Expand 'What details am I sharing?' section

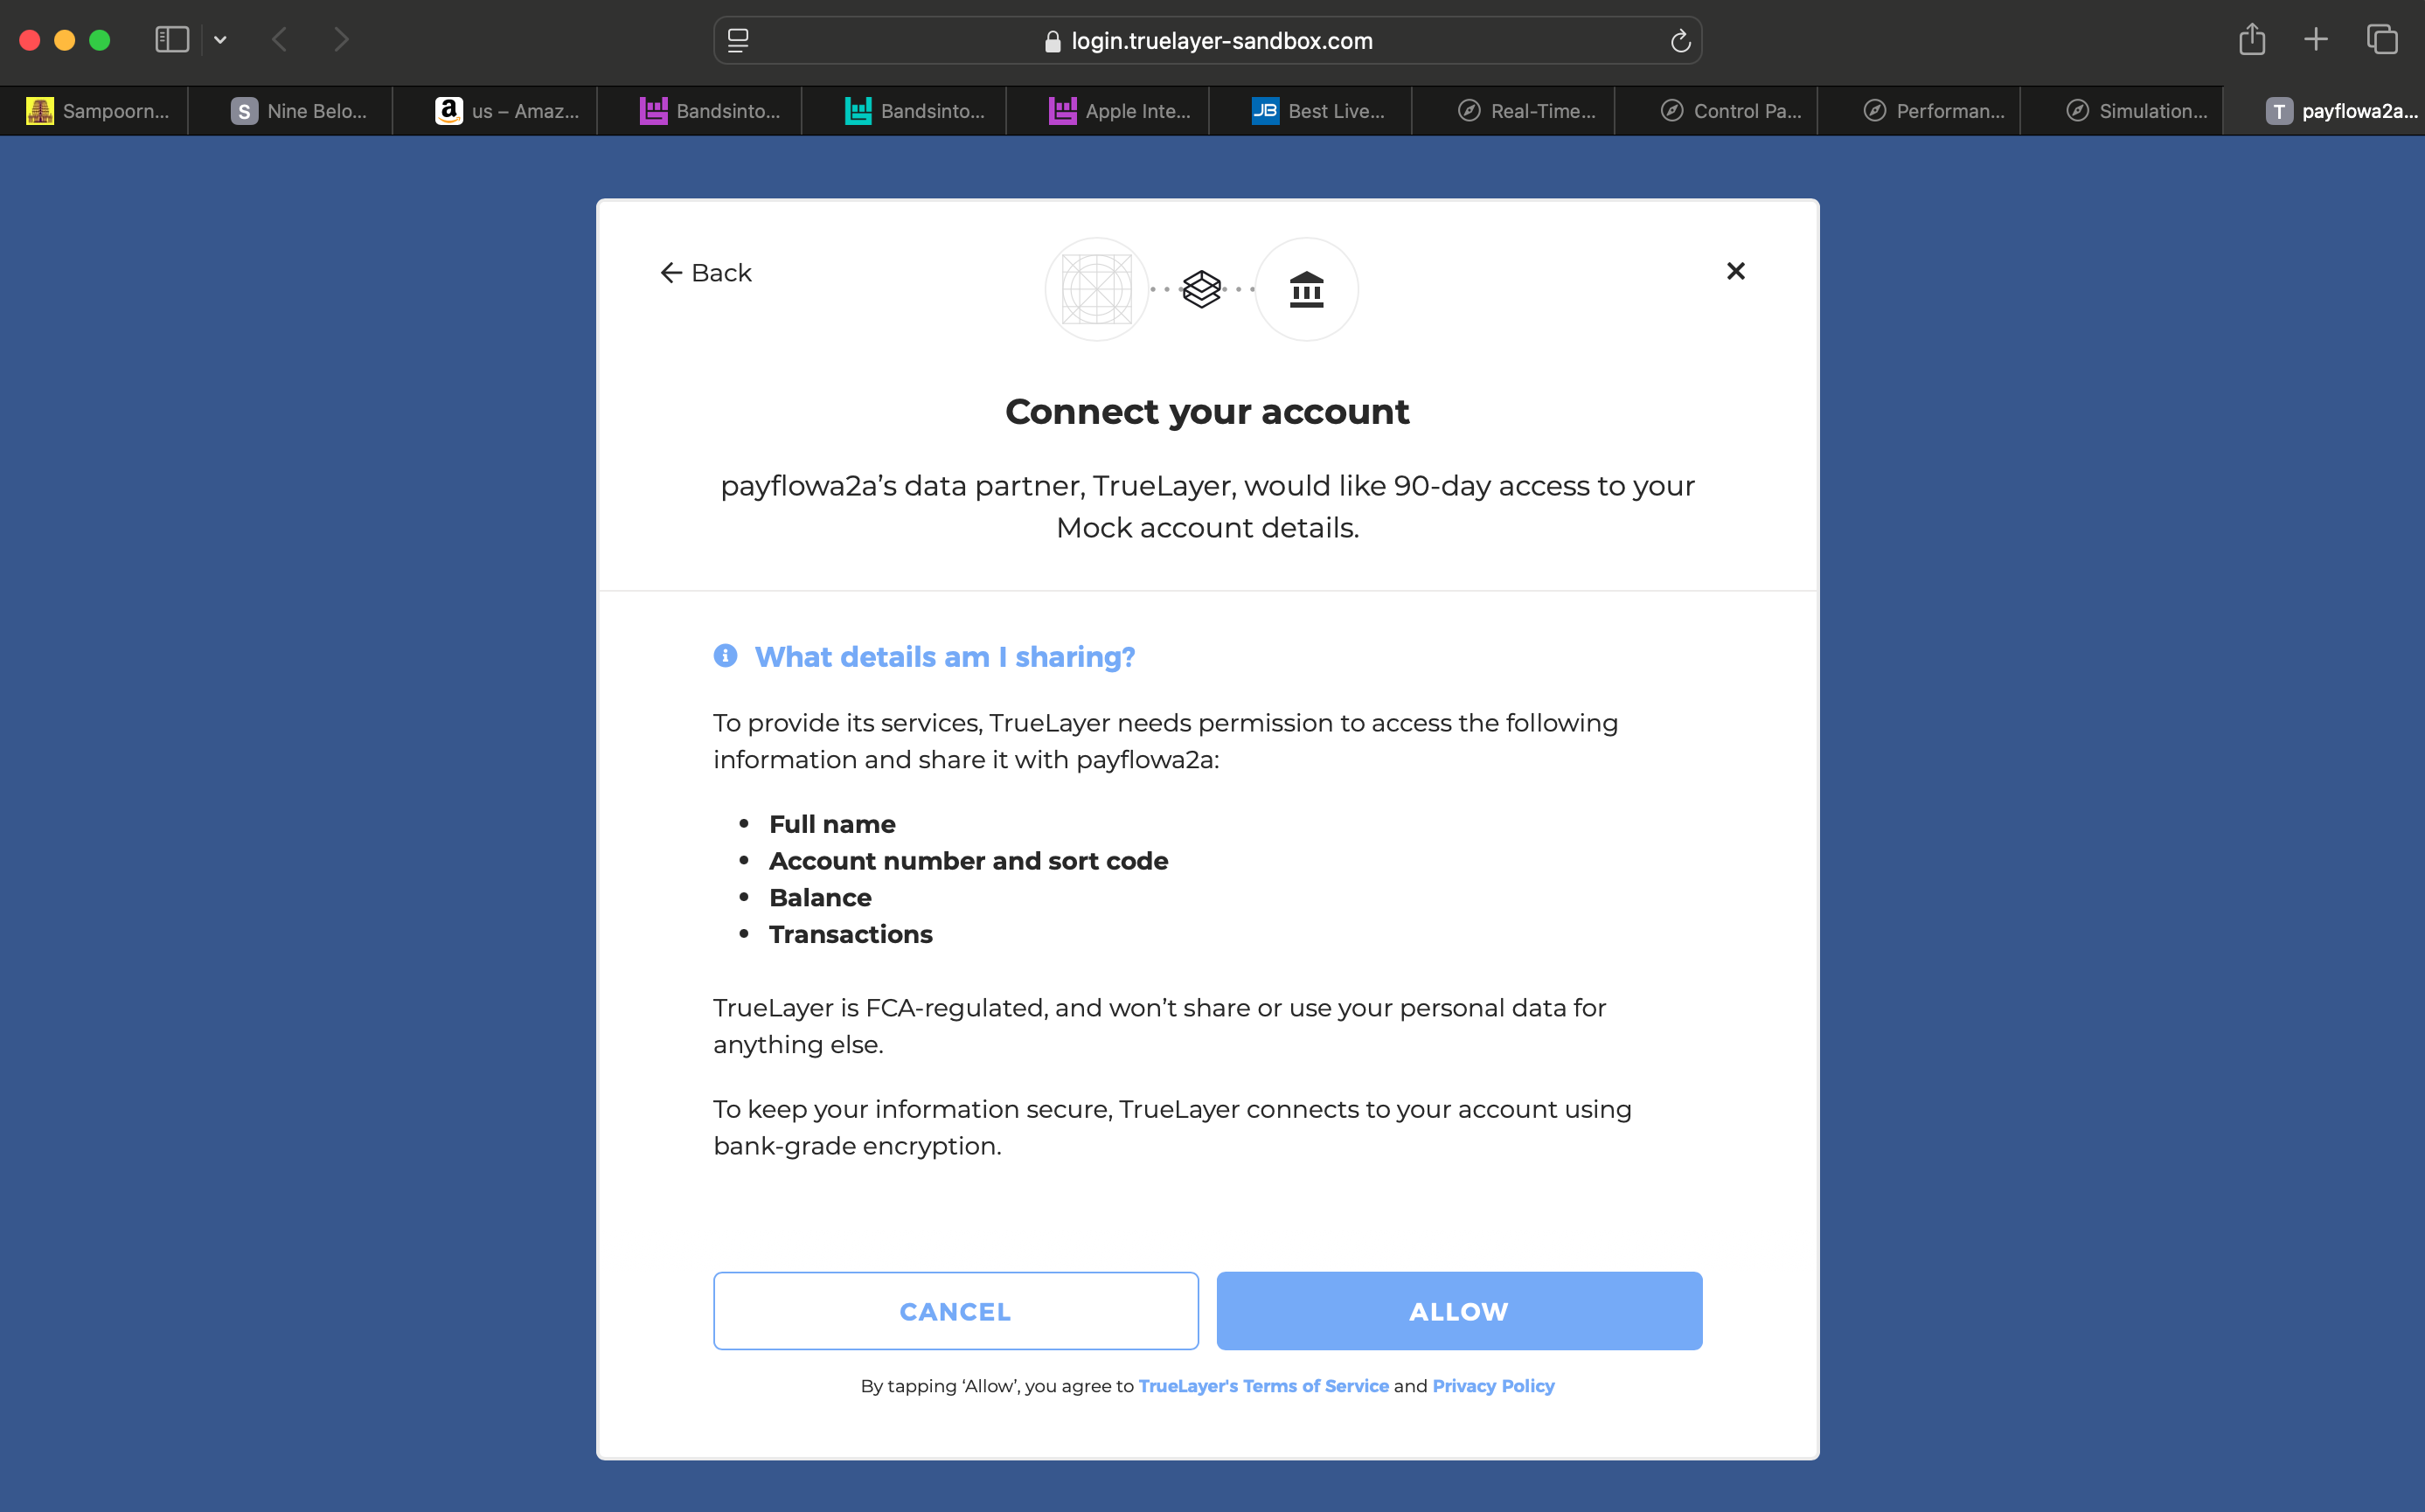click(x=943, y=657)
